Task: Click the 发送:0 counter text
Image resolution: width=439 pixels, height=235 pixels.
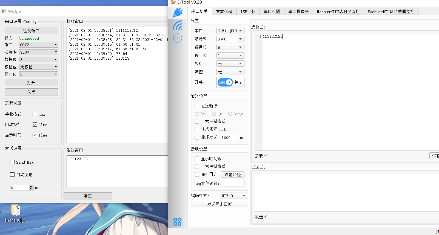Action: click(x=261, y=217)
